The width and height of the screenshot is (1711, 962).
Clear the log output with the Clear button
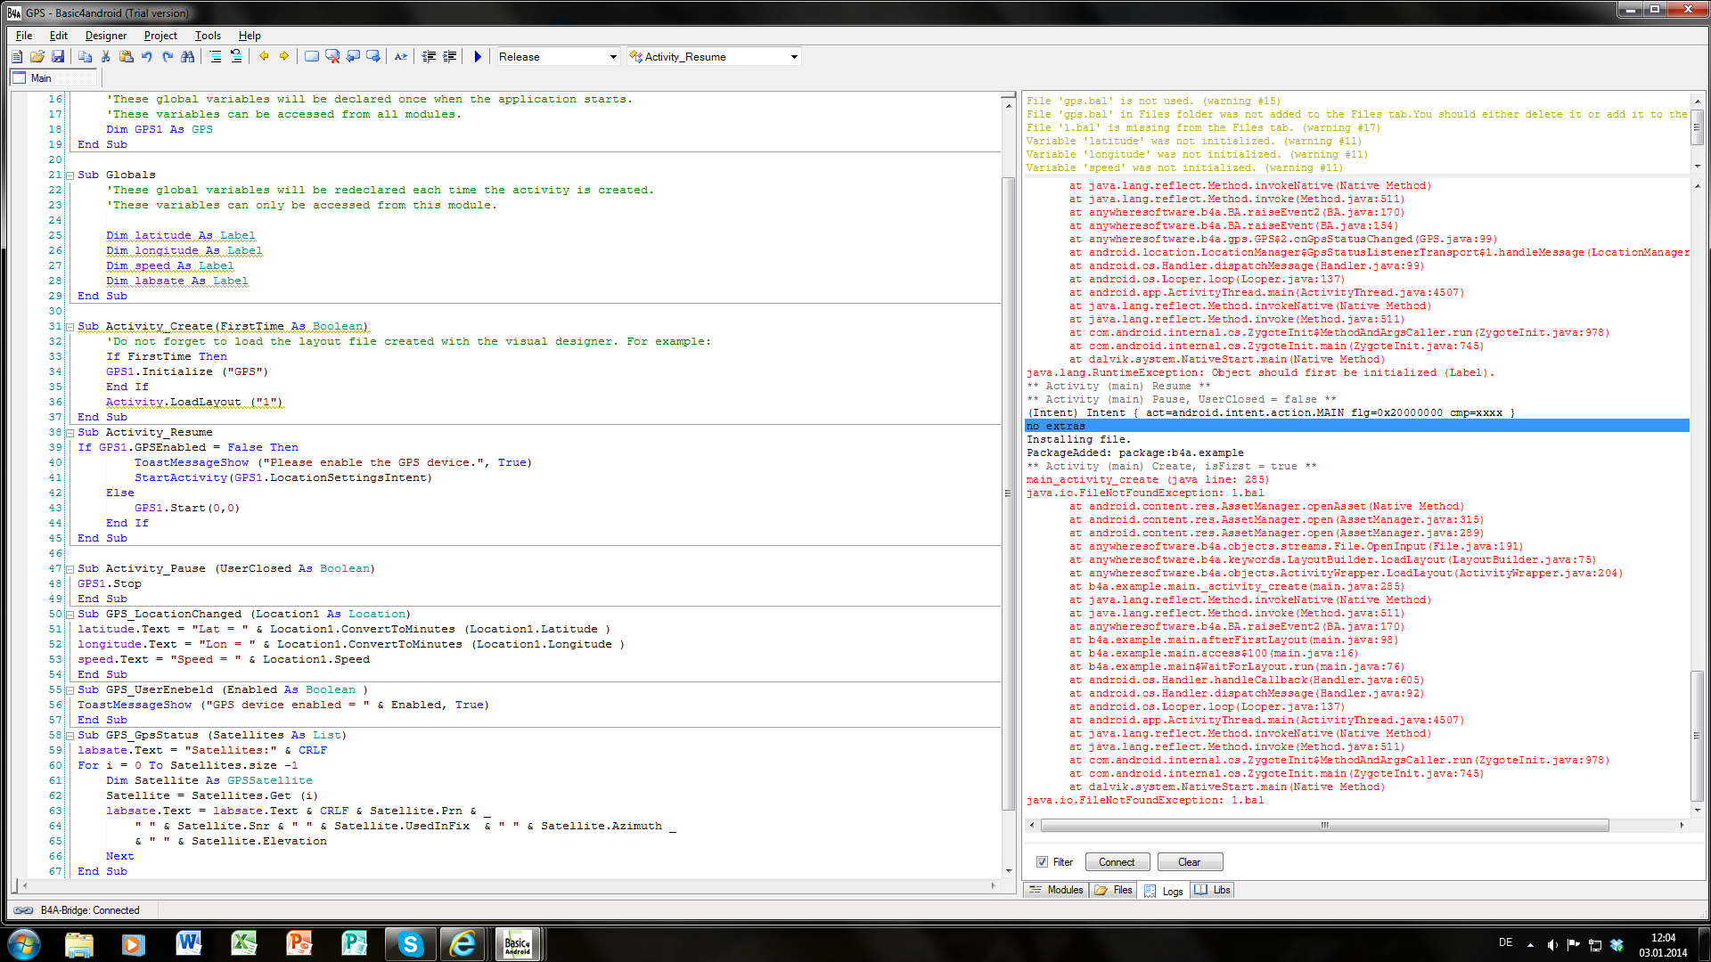click(1190, 861)
